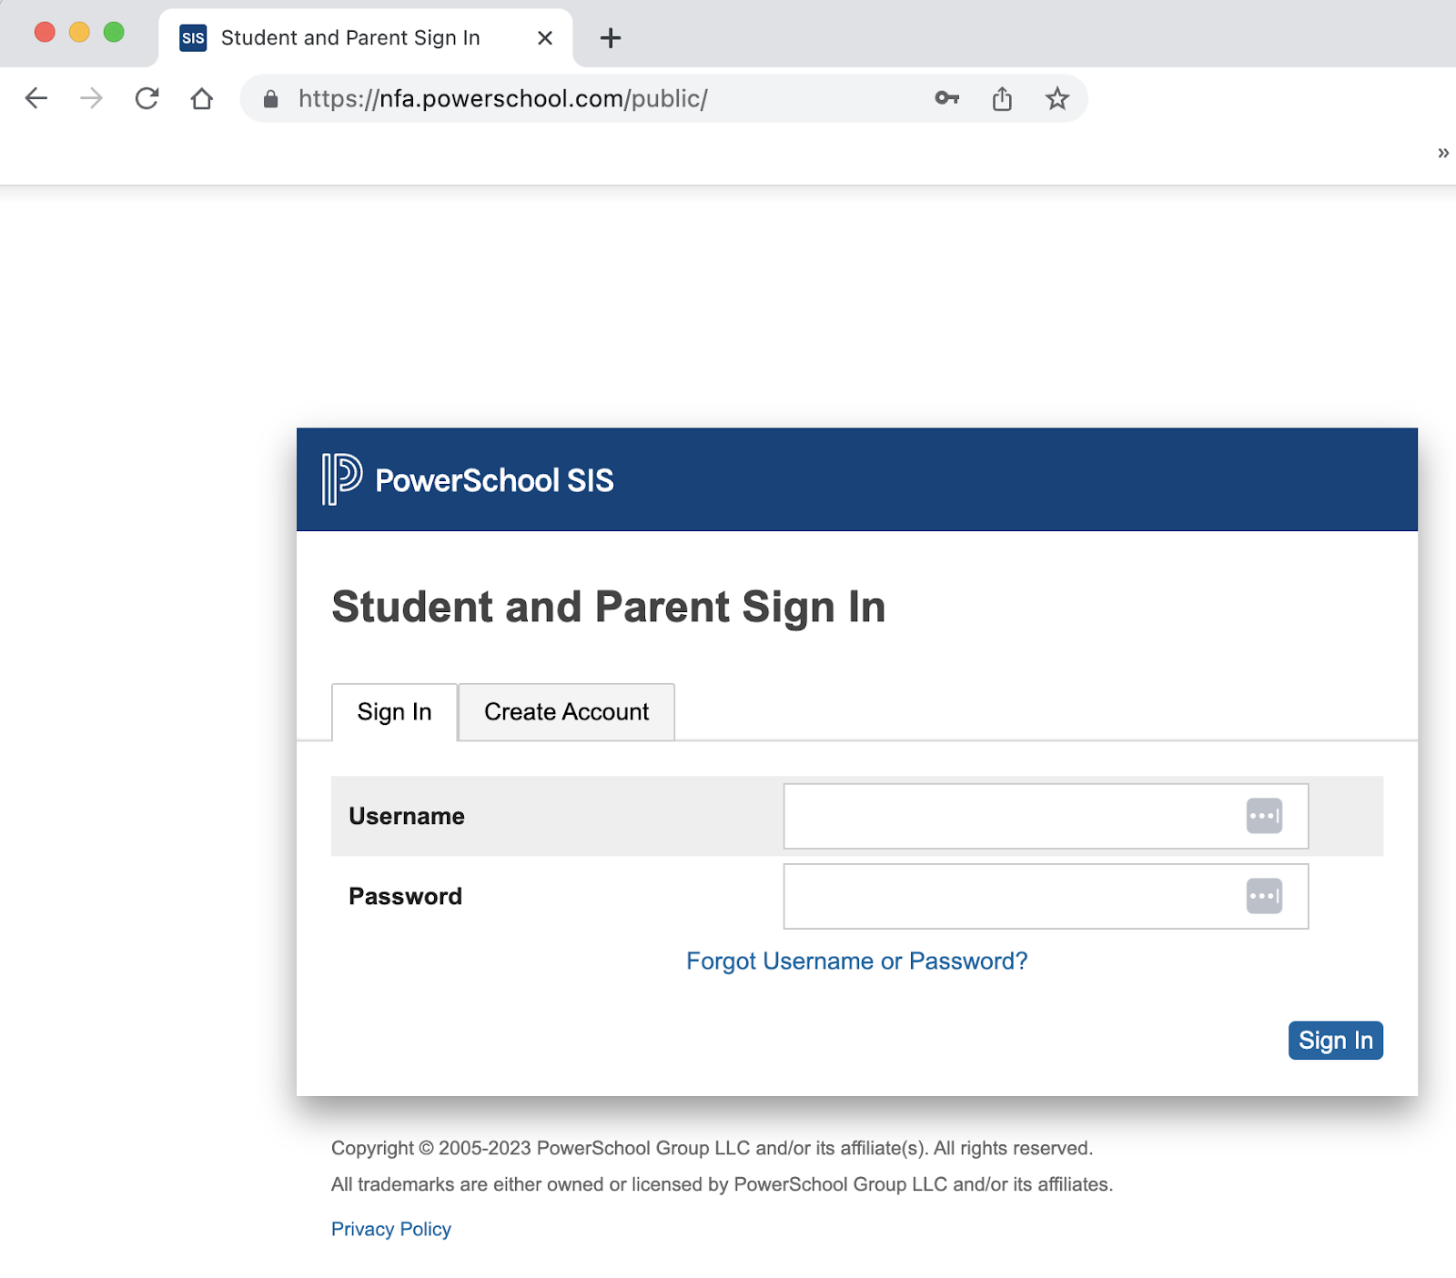
Task: Select the Sign In tab
Action: pos(394,712)
